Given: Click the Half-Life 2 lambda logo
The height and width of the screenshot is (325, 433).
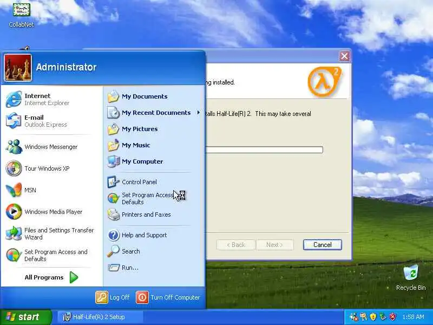Looking at the screenshot, I should (324, 82).
